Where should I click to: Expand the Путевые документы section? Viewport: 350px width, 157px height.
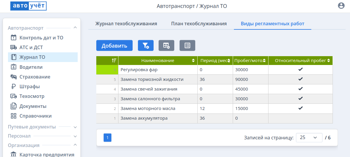click(75, 127)
